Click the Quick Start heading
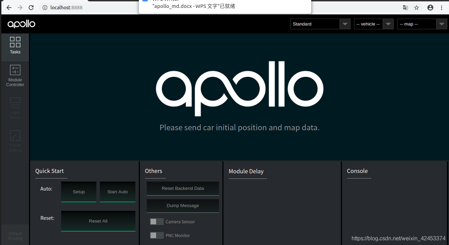 [49, 171]
